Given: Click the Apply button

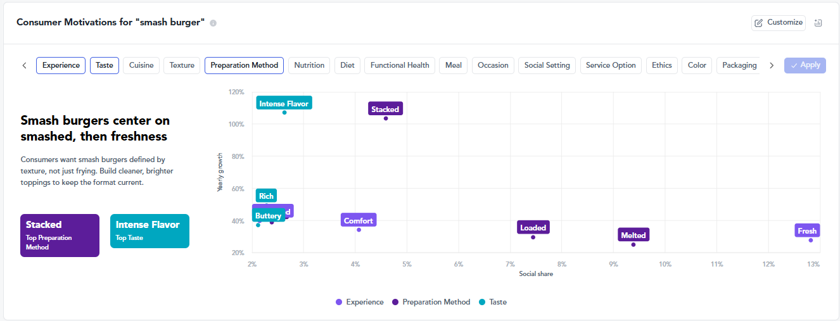Looking at the screenshot, I should pos(805,65).
